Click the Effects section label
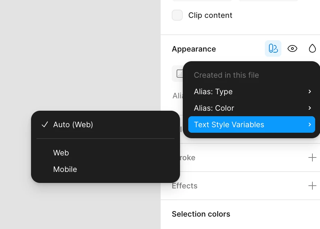 (x=184, y=186)
